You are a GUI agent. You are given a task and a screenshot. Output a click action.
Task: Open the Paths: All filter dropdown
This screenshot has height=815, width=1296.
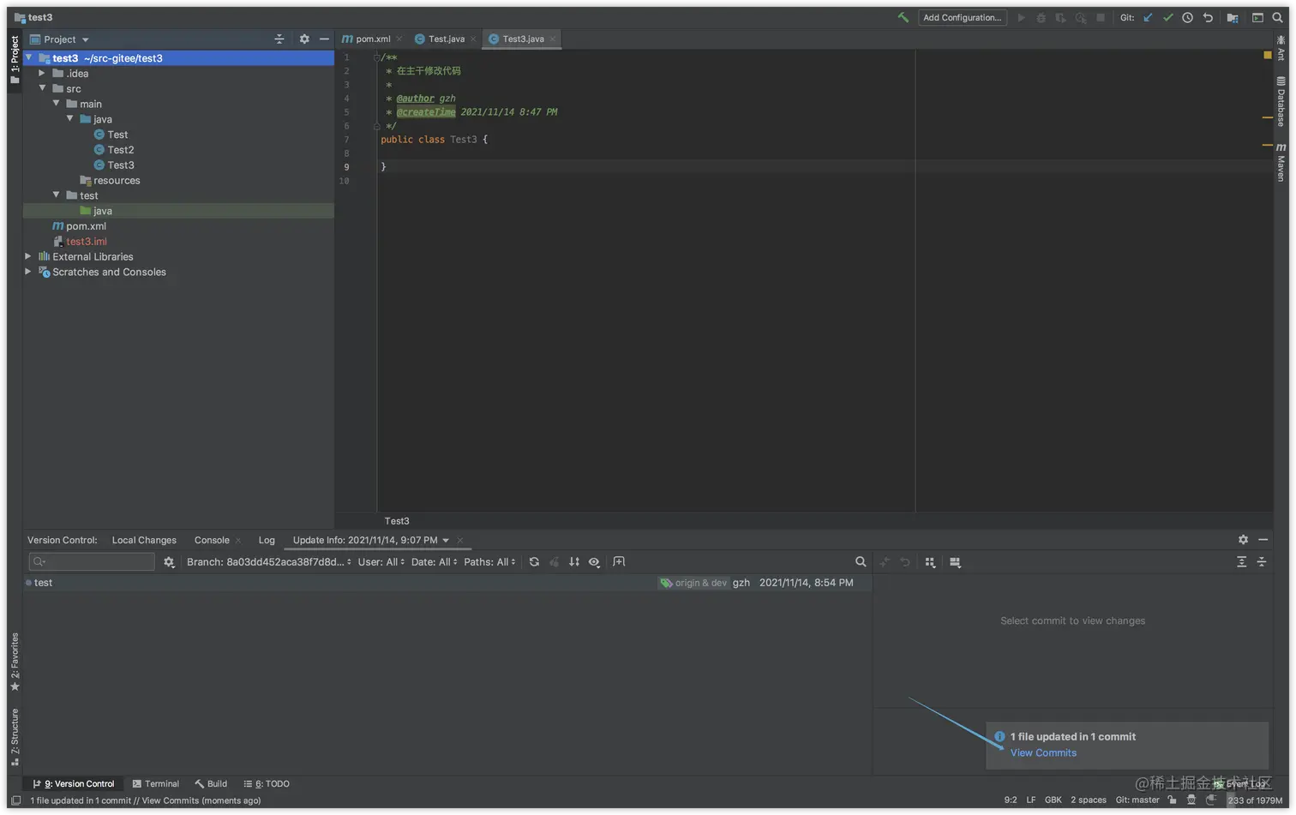(x=489, y=562)
